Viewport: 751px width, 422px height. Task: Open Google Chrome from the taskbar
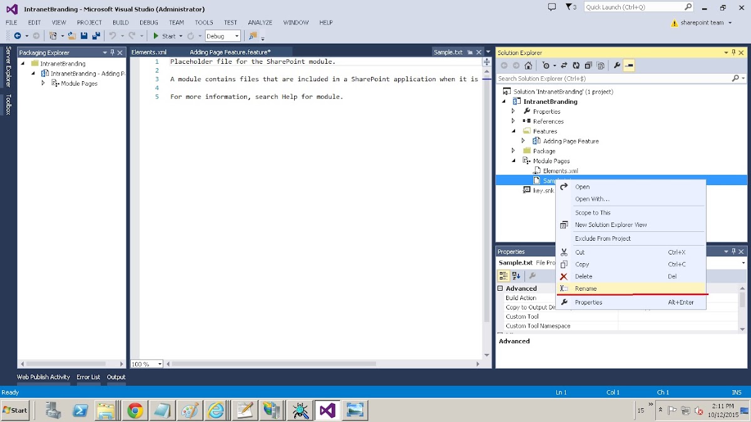(x=135, y=410)
